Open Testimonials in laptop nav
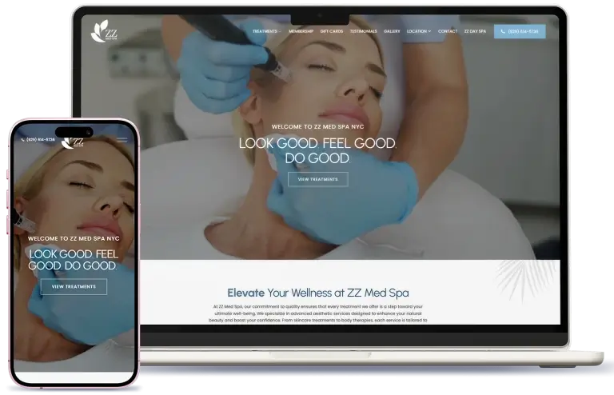Image resolution: width=614 pixels, height=395 pixels. (364, 31)
